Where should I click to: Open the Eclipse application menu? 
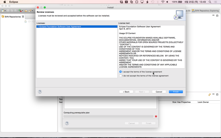tap(14, 2)
